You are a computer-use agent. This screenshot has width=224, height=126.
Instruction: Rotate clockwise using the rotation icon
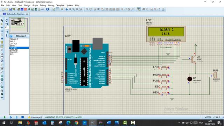(7, 20)
